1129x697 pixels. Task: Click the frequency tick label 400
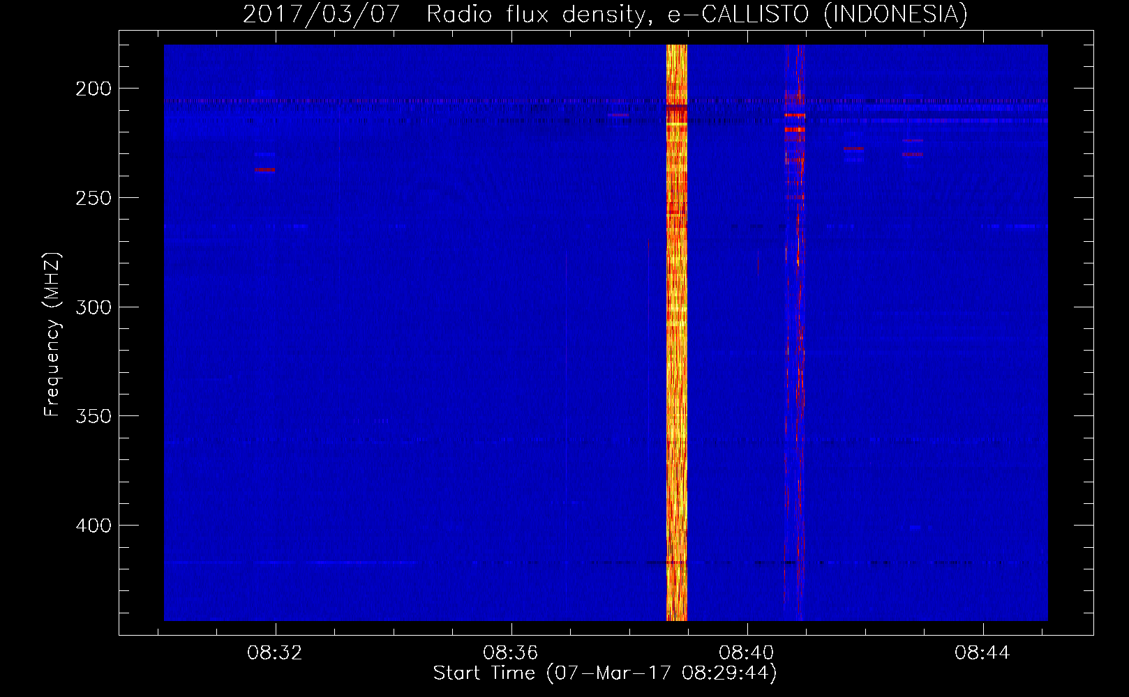click(94, 526)
